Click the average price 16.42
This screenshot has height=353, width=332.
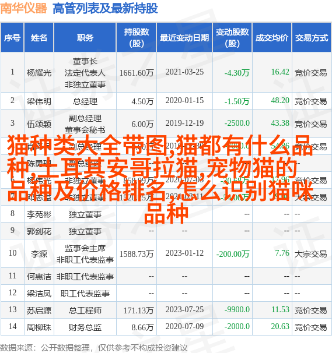pyautogui.click(x=280, y=72)
